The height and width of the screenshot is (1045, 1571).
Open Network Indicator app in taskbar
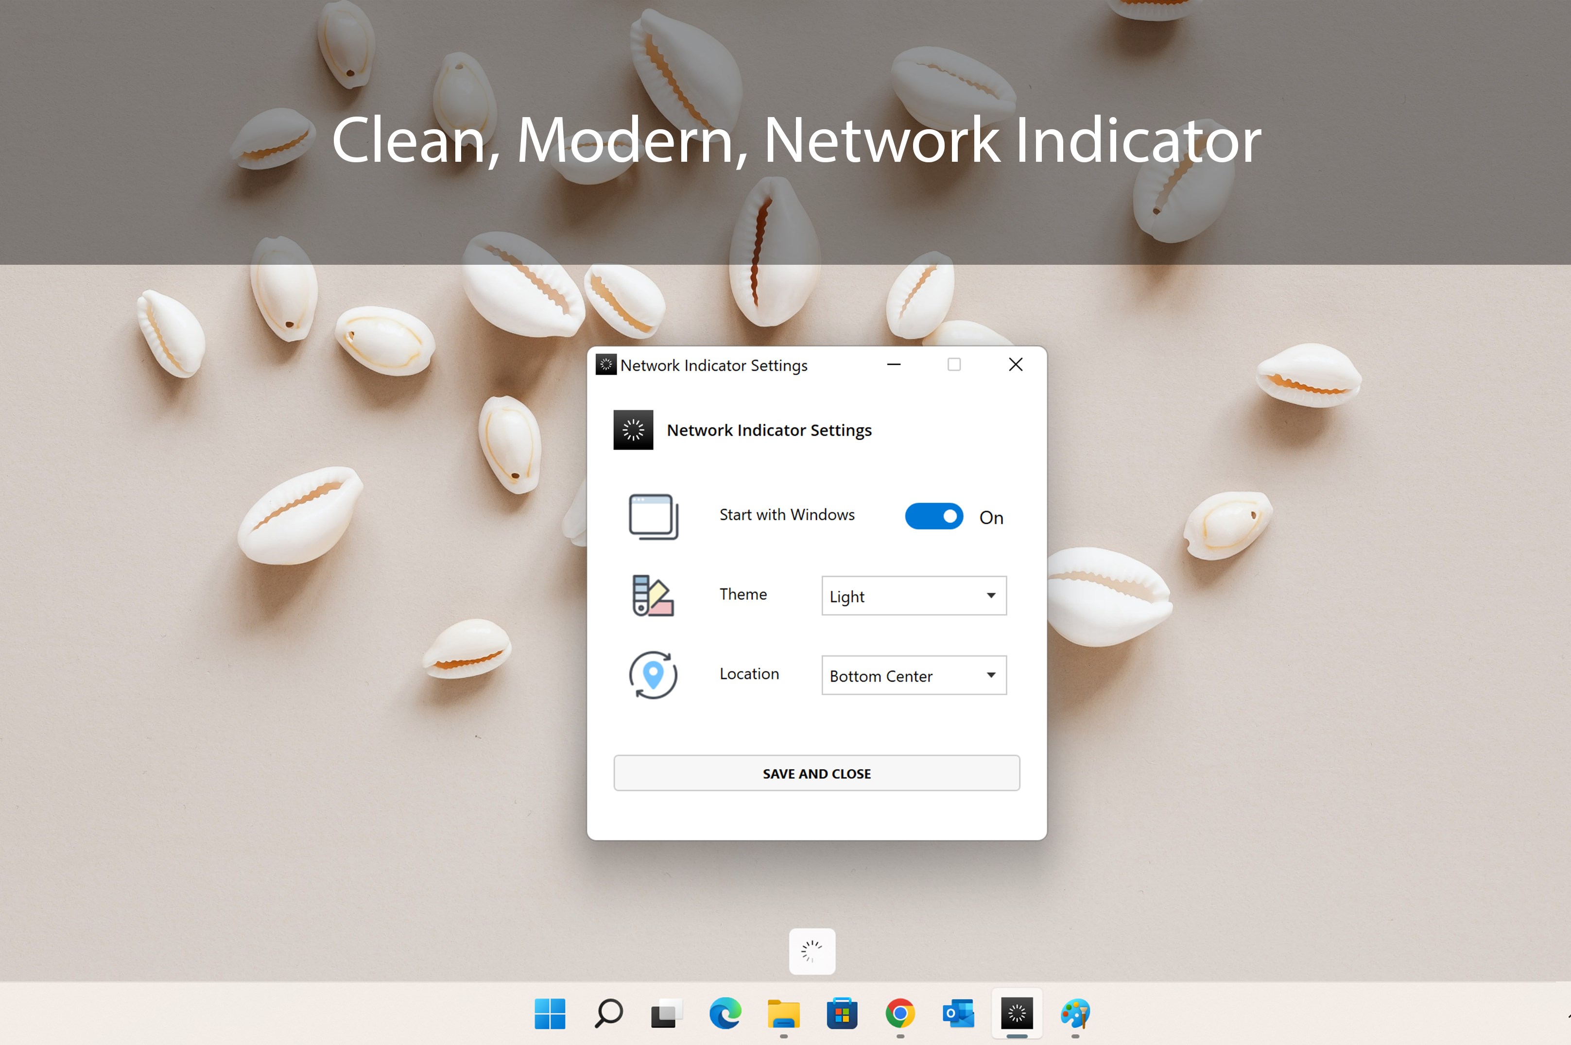coord(1017,1014)
